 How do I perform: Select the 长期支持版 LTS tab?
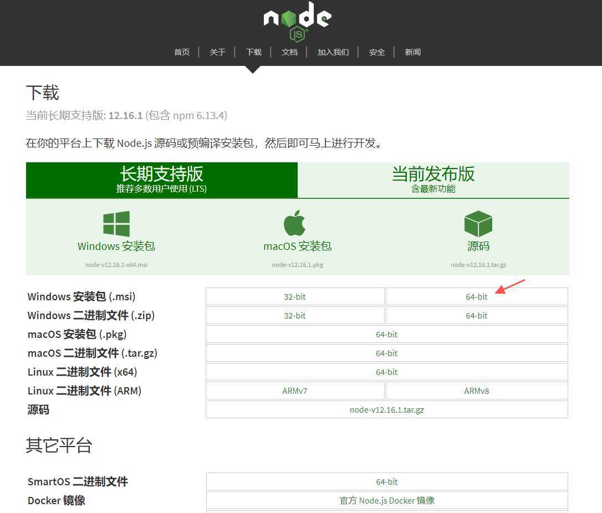click(x=162, y=180)
